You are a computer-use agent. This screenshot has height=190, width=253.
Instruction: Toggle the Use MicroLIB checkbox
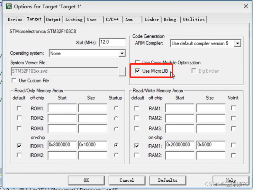point(138,71)
